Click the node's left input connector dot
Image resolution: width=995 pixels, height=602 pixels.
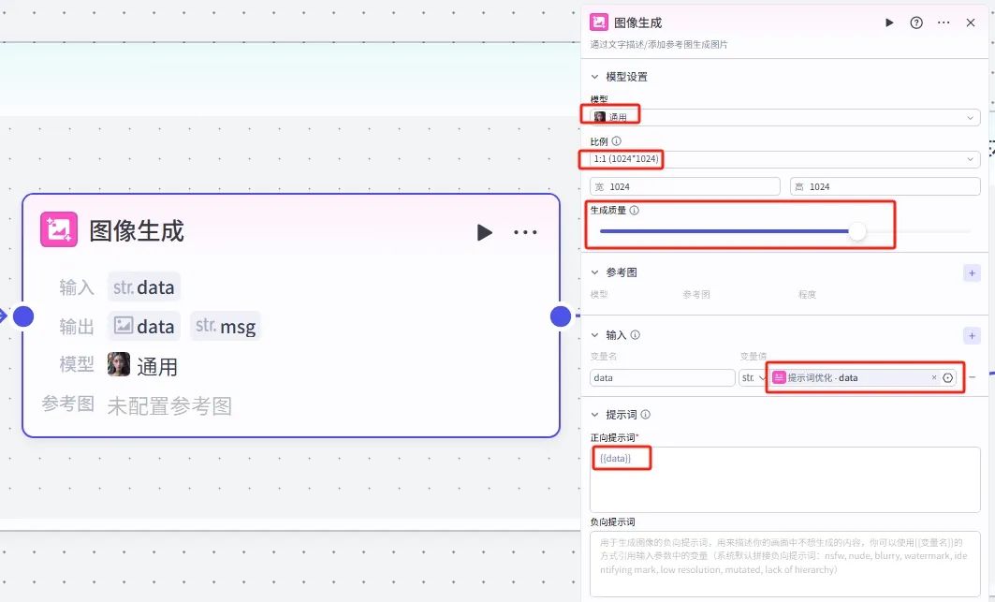tap(23, 316)
